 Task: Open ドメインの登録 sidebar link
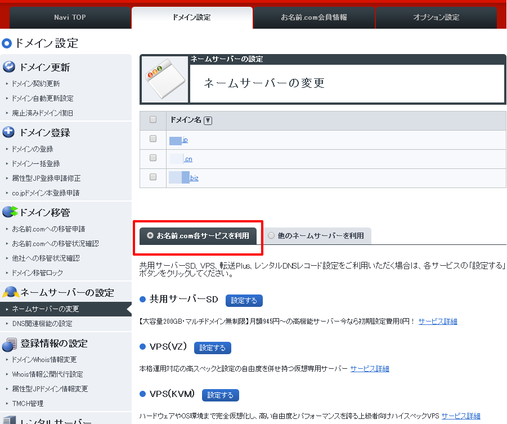[33, 149]
